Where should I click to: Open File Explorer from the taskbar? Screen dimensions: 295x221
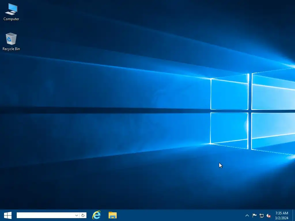pos(113,215)
